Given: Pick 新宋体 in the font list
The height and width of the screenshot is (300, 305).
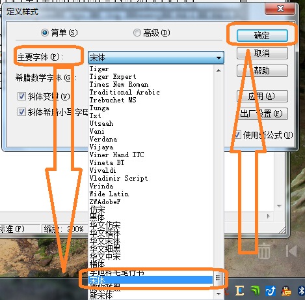Looking at the screenshot, I should click(x=101, y=295).
